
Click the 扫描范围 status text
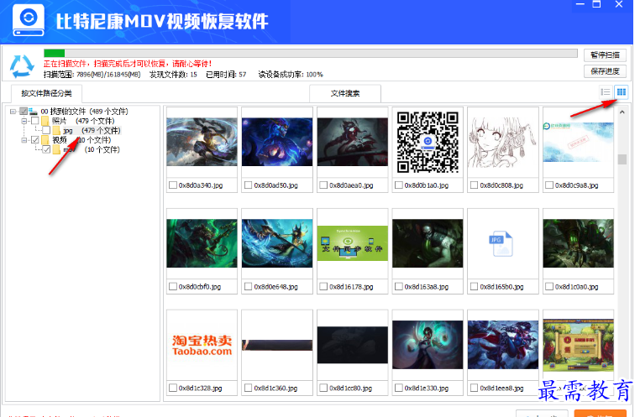pos(92,74)
